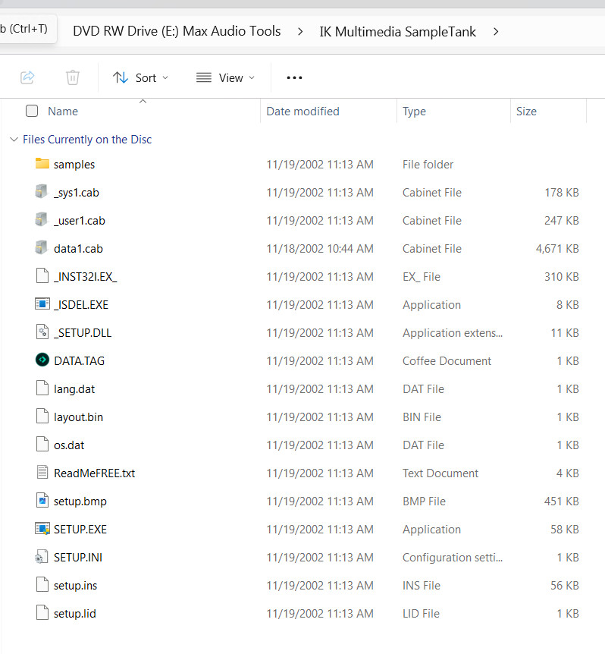Click the File folder type cell

tap(428, 165)
